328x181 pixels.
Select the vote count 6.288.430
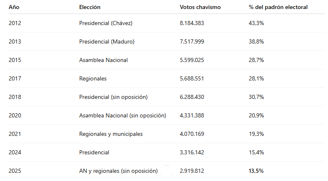(x=192, y=97)
